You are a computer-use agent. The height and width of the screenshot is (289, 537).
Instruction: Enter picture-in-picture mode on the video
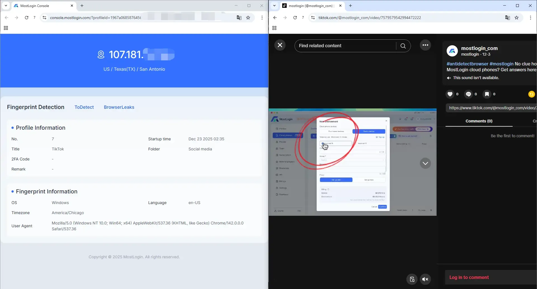click(412, 279)
